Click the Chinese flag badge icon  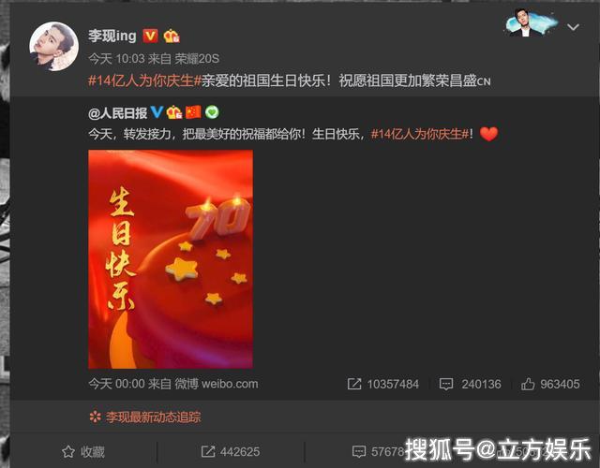pos(193,112)
